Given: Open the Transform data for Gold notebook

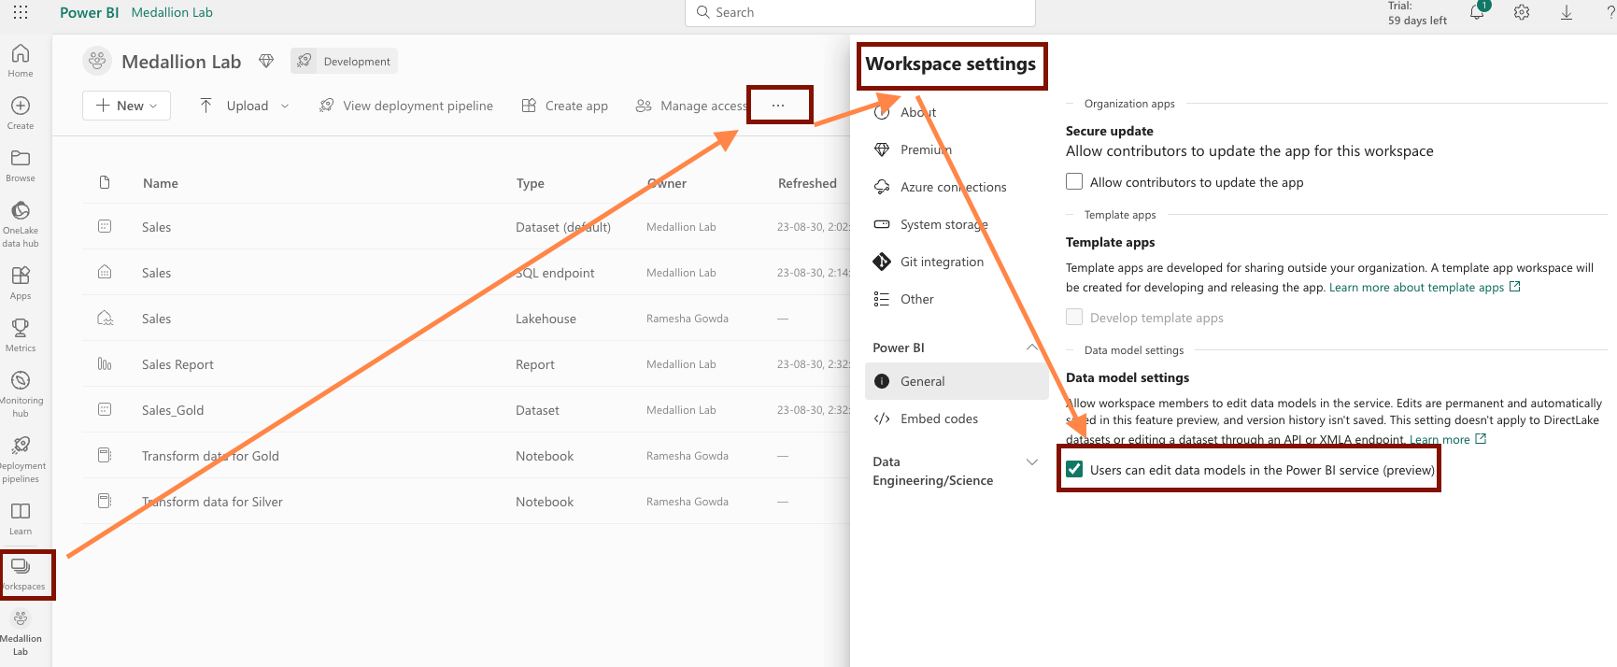Looking at the screenshot, I should (x=210, y=456).
